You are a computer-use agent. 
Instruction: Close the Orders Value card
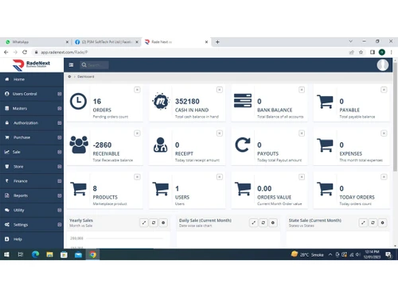tap(302, 176)
